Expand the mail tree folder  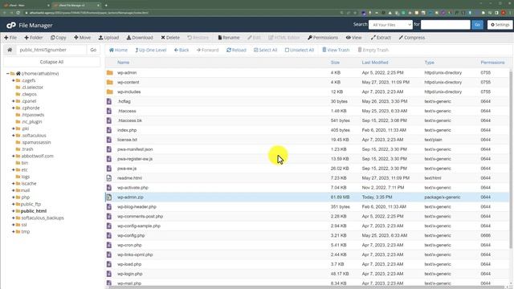point(14,191)
